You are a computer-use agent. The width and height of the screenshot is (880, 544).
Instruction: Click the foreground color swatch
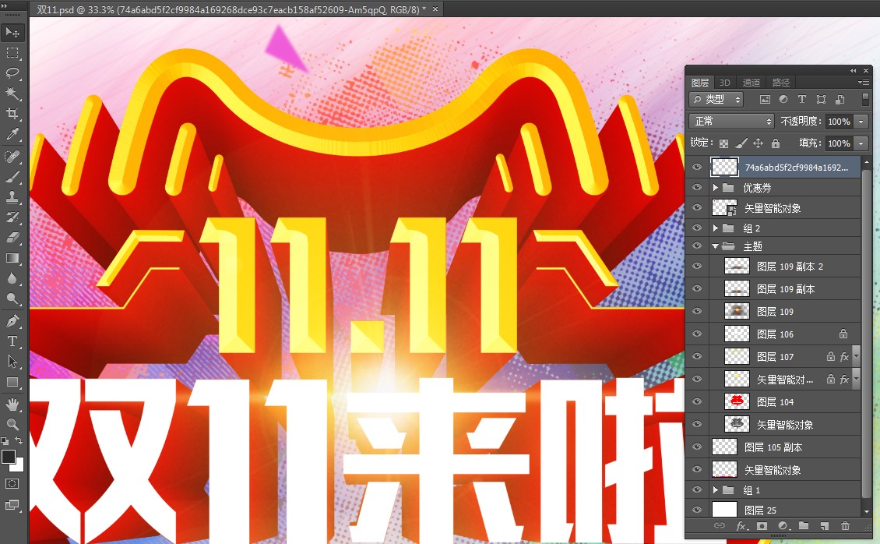click(x=8, y=457)
